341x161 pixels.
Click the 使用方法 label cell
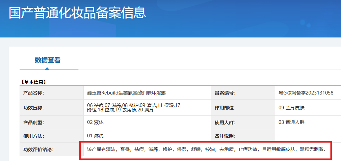point(52,136)
